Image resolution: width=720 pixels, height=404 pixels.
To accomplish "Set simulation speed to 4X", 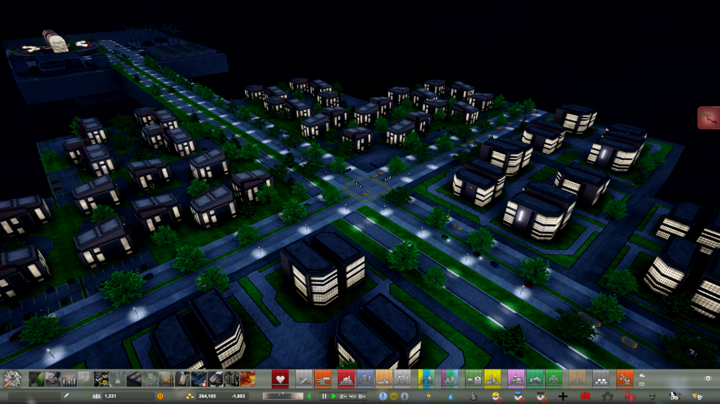I will click(x=352, y=396).
